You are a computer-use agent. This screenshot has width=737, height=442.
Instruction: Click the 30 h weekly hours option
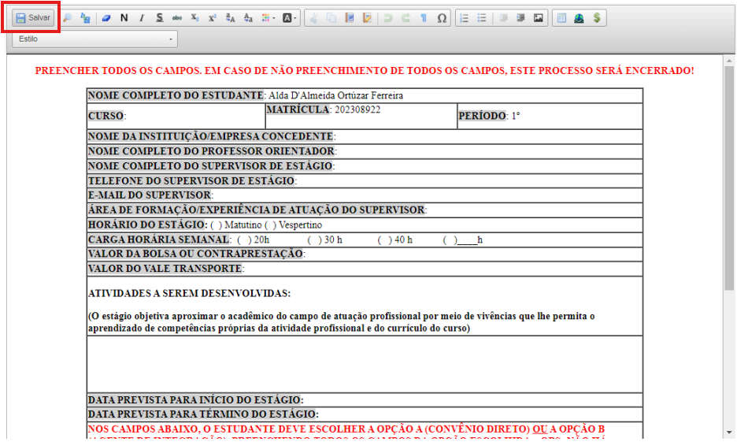point(324,240)
